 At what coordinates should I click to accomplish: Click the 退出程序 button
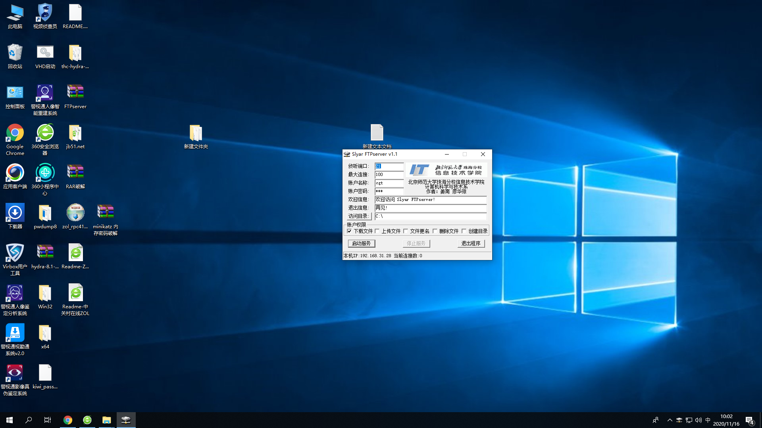pos(471,243)
